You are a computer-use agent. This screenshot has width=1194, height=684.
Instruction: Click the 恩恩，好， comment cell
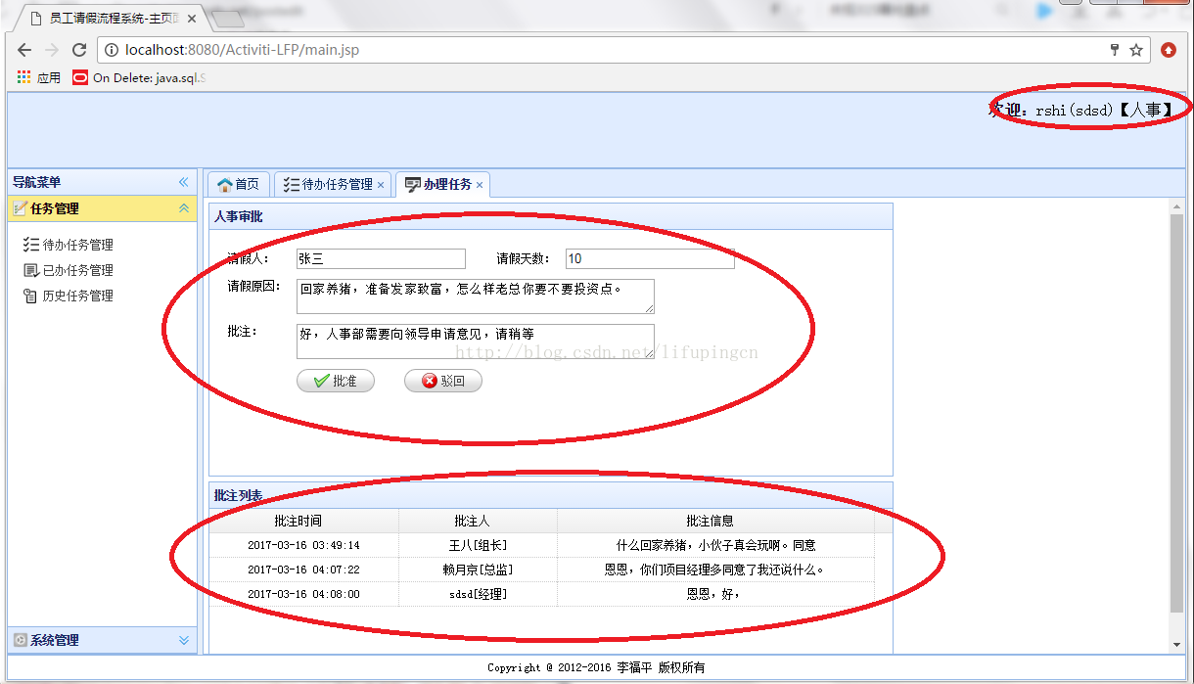(x=715, y=594)
